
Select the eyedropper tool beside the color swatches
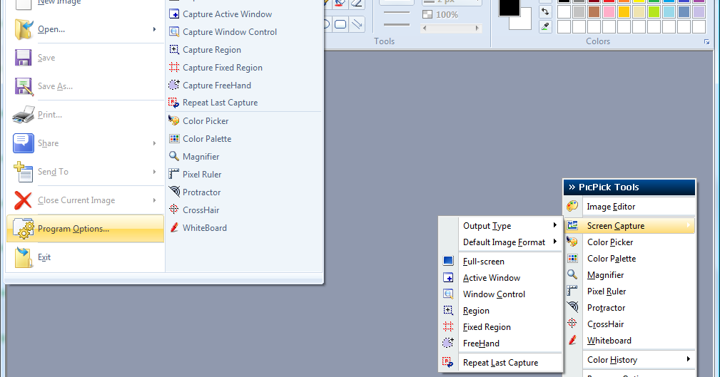545,26
